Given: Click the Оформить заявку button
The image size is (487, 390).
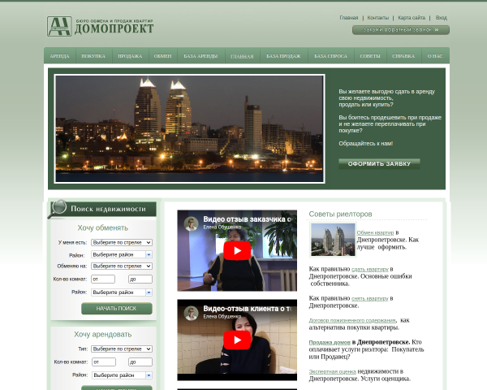Looking at the screenshot, I should 379,164.
